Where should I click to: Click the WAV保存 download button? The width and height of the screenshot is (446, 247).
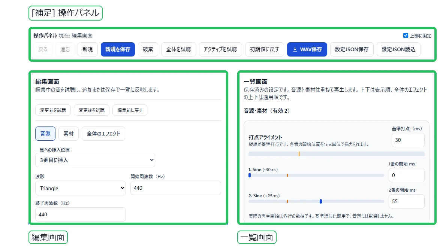307,49
